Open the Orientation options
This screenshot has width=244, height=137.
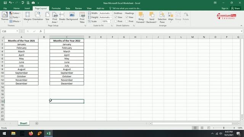click(38, 18)
